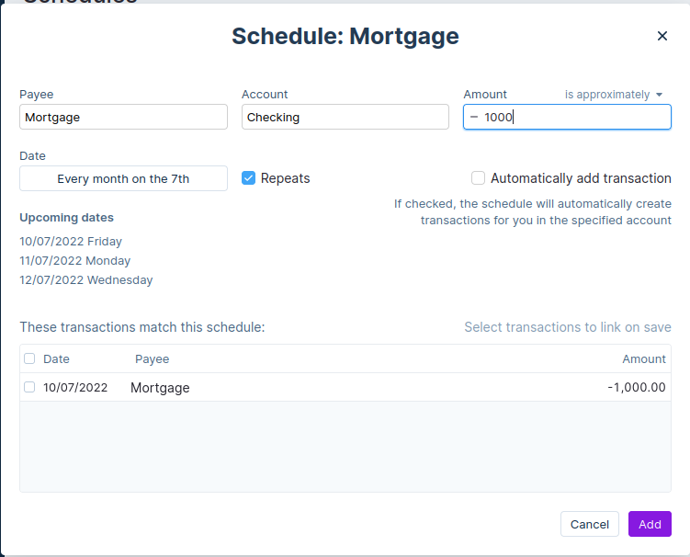Click the 'Automatically add transaction' label text
This screenshot has height=557, width=690.
click(x=581, y=178)
